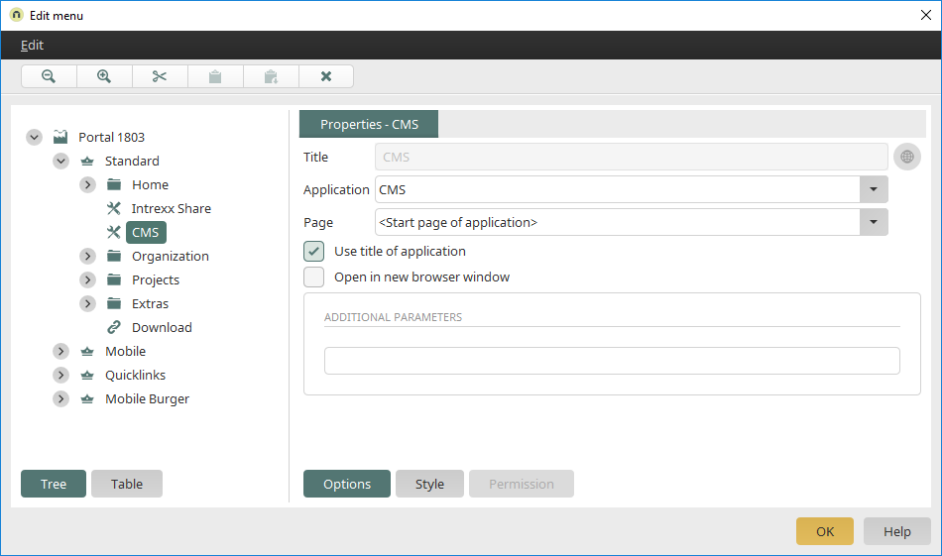942x556 pixels.
Task: Click the Mobile Burger menu structure icon
Action: click(87, 398)
